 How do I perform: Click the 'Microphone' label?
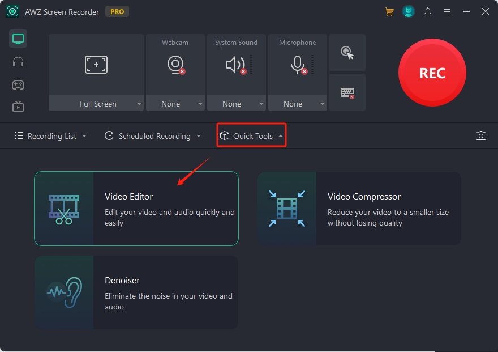point(297,43)
